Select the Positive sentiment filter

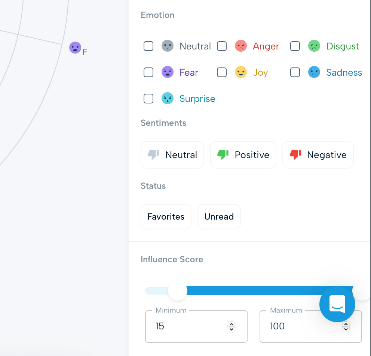(x=243, y=154)
